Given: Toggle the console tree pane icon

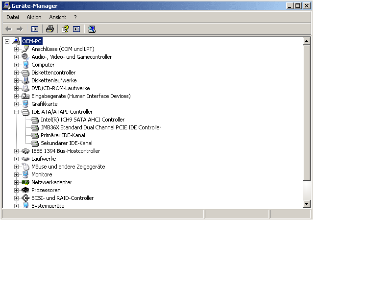Looking at the screenshot, I should (x=35, y=29).
